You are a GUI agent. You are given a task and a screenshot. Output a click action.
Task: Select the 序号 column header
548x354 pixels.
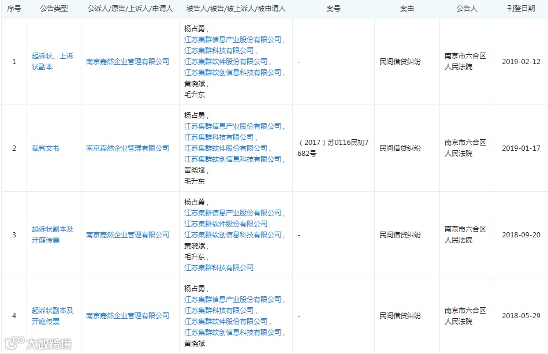pyautogui.click(x=14, y=9)
